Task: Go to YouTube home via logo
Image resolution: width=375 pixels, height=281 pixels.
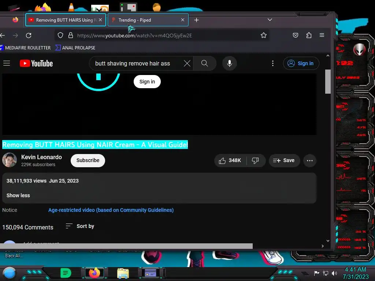Action: pos(36,63)
